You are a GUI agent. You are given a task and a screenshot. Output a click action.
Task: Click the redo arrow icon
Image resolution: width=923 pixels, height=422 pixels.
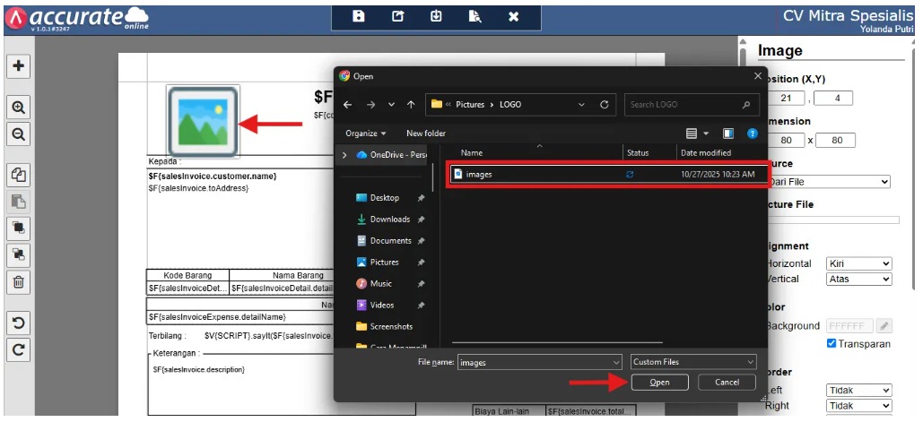point(18,350)
